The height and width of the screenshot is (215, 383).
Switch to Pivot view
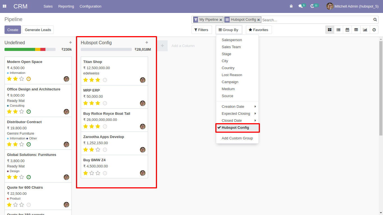[x=356, y=30]
